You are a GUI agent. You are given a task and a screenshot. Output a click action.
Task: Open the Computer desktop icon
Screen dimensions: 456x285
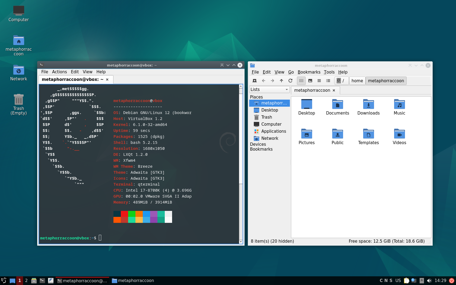point(18,14)
